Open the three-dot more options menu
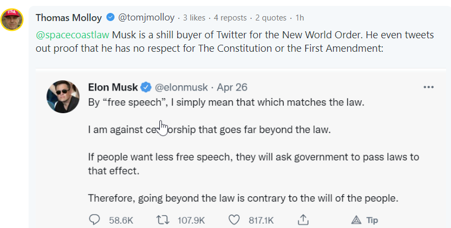 (x=428, y=87)
